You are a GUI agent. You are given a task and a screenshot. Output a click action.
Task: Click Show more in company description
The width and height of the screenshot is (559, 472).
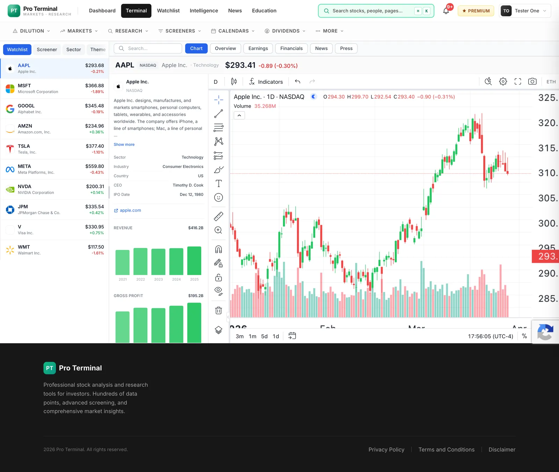pyautogui.click(x=124, y=145)
